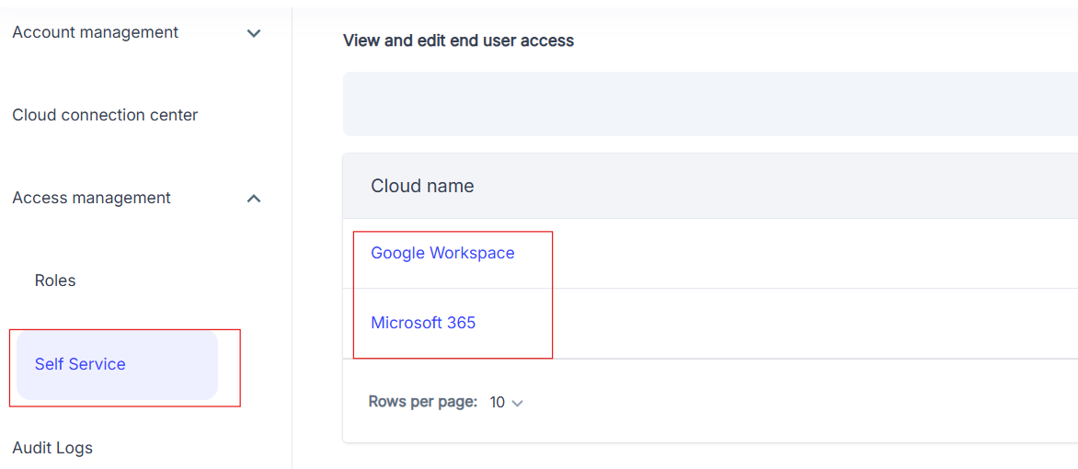Click the Rows per page label

tap(423, 402)
